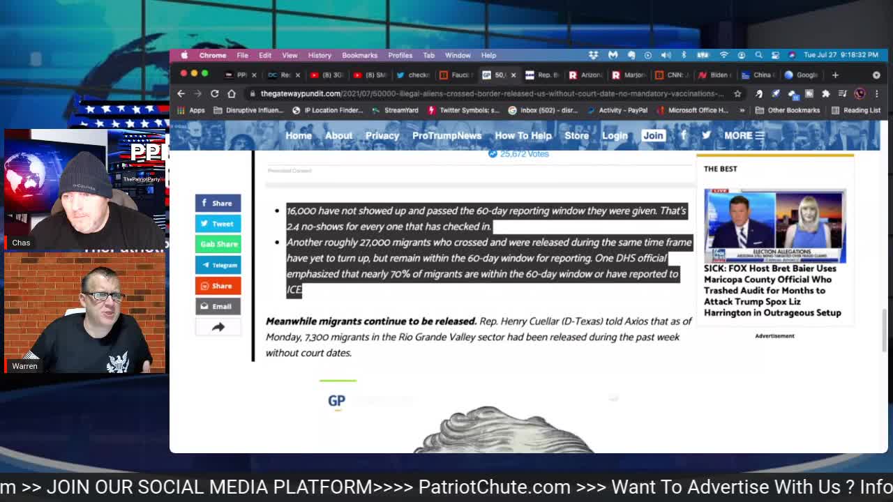This screenshot has width=893, height=502.
Task: Open the View menu
Action: pos(290,55)
